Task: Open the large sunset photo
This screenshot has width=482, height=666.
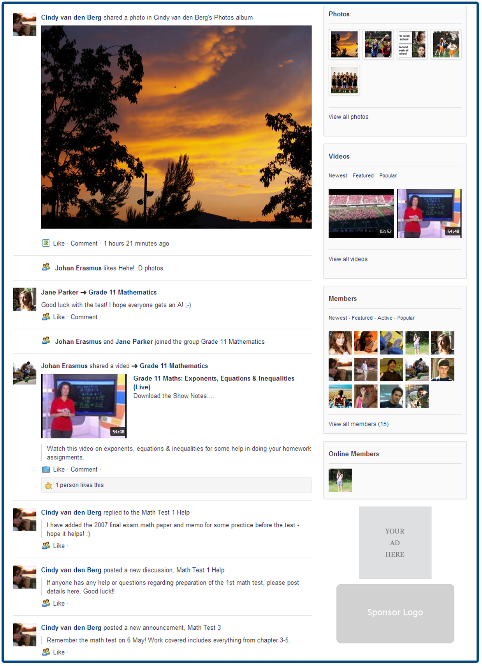Action: [x=176, y=127]
